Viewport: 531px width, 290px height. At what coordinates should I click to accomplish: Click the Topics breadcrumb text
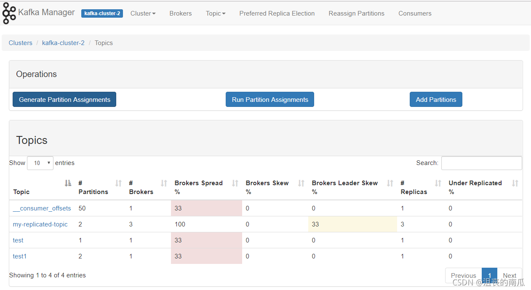(104, 43)
